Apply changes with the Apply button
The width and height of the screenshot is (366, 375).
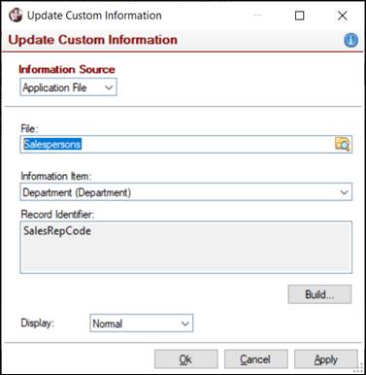click(x=326, y=359)
